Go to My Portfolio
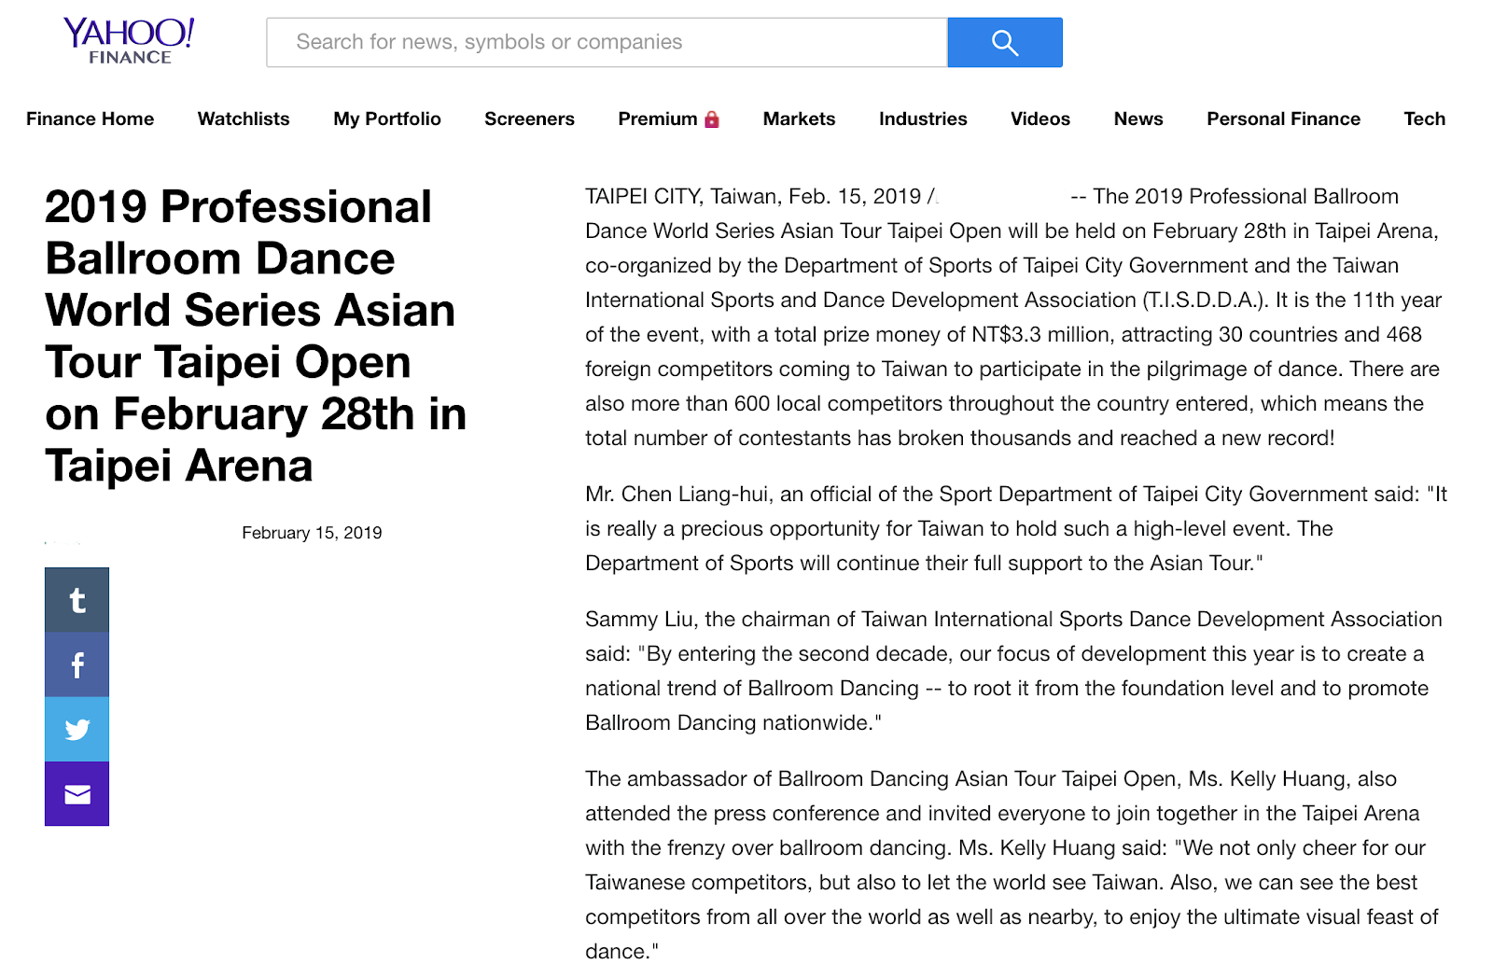Screen dimensions: 1493x978 pos(387,119)
